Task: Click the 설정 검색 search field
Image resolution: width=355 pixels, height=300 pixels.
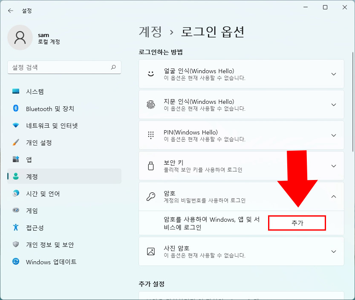Action: coord(64,67)
